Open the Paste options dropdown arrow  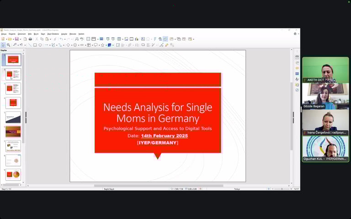[x=50, y=39]
